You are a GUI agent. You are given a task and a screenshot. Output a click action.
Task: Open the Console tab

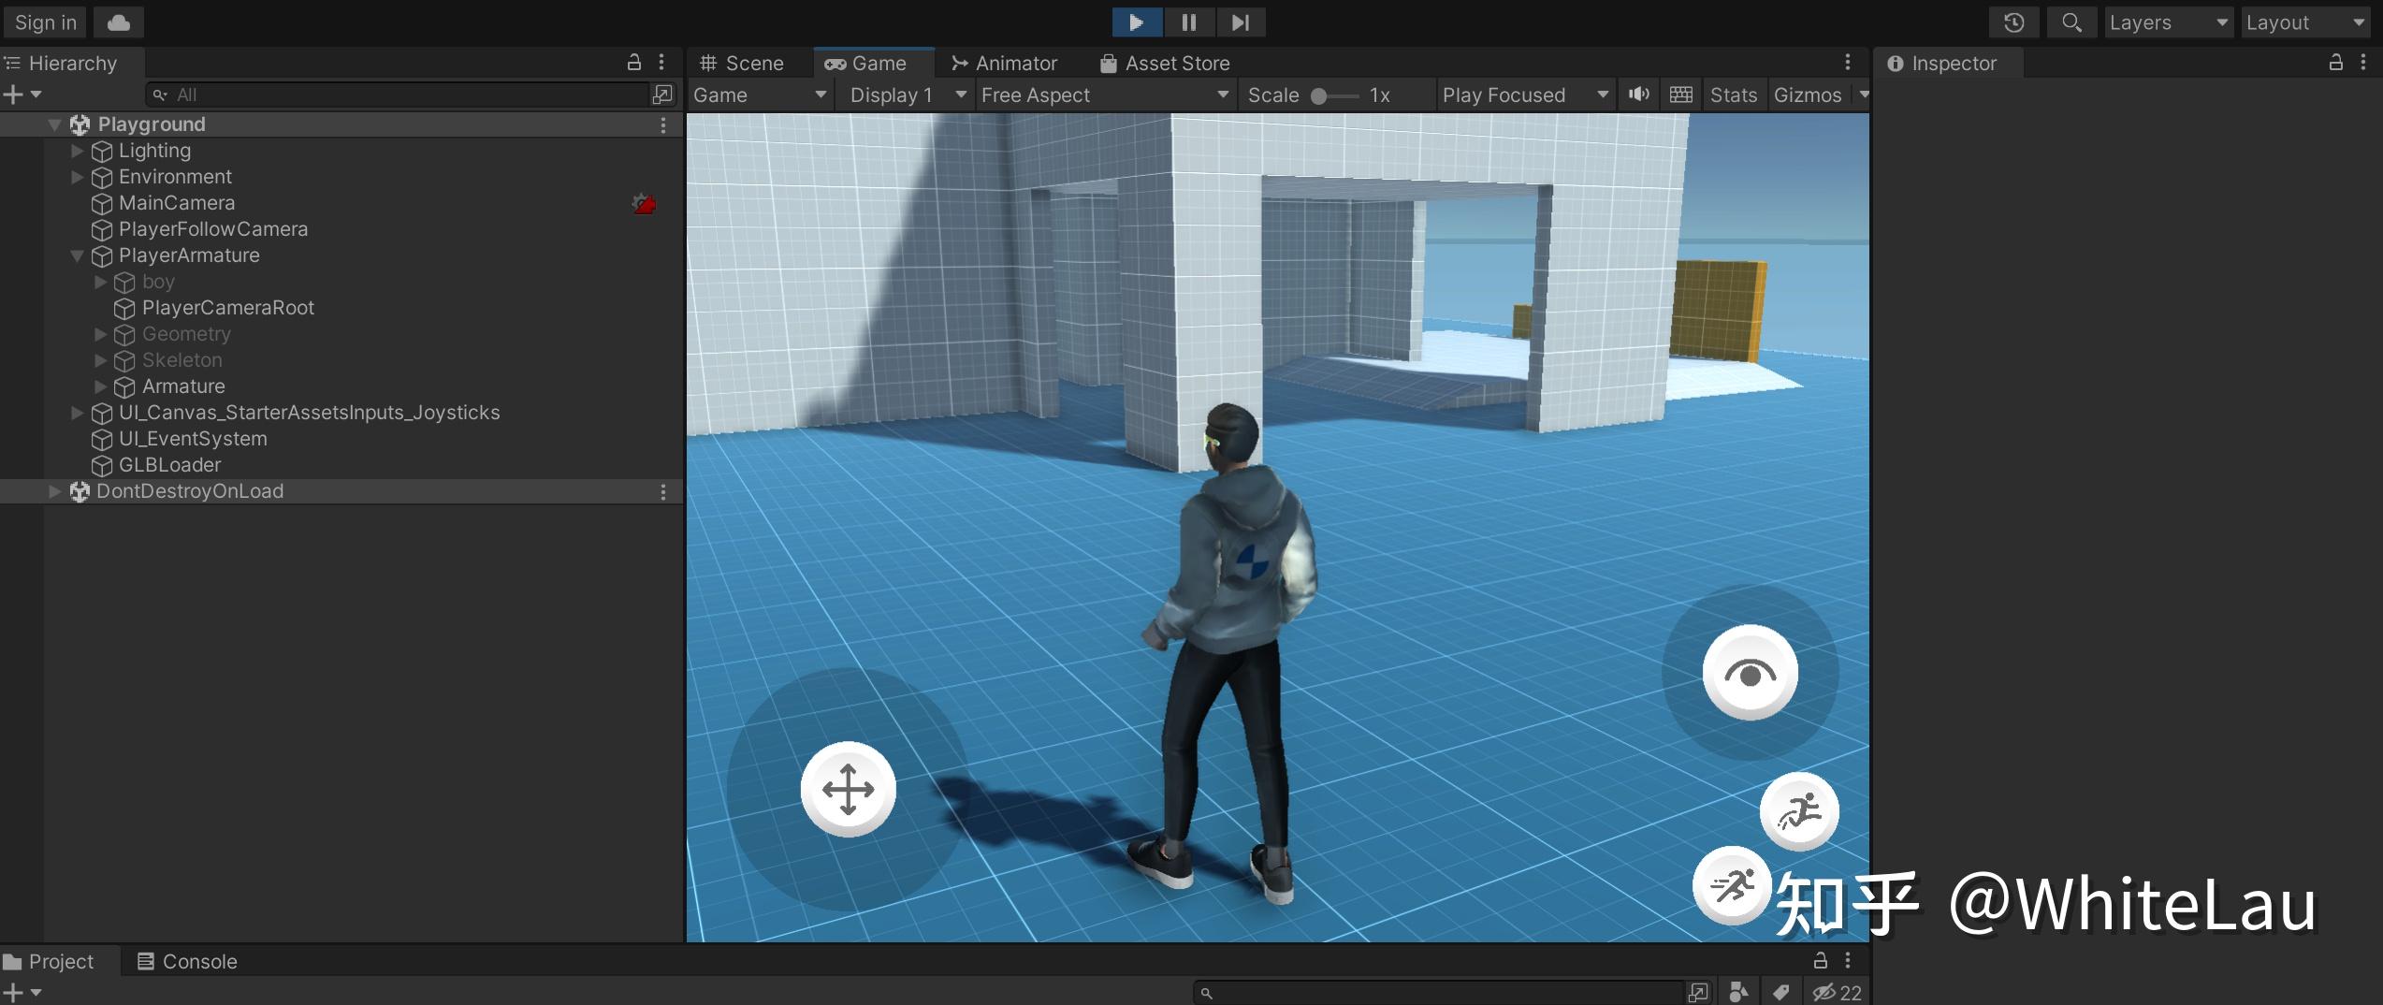[x=187, y=961]
